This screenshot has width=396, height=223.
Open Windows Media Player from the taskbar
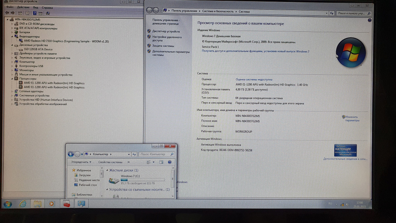(51, 204)
